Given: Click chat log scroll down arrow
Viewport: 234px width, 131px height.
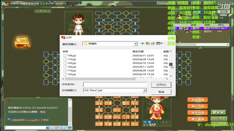Looking at the screenshot, I should point(70,124).
